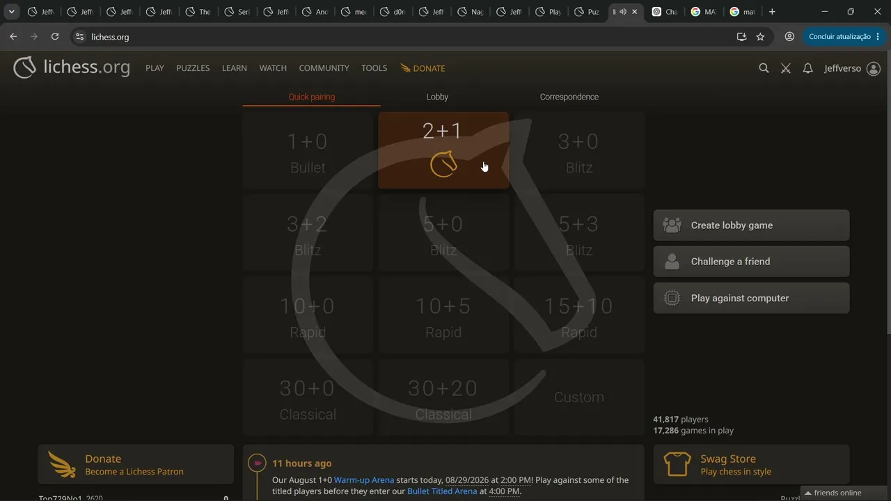Click the Swag Store t-shirt icon

(677, 464)
